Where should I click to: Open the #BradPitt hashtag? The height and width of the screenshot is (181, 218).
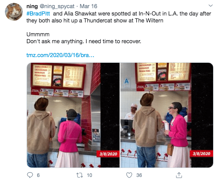[x=38, y=13]
